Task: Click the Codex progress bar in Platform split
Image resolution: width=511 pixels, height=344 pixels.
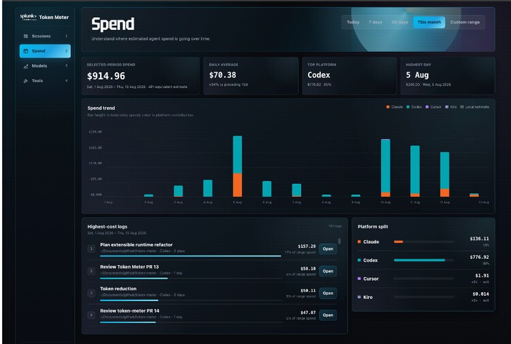Action: [x=424, y=260]
